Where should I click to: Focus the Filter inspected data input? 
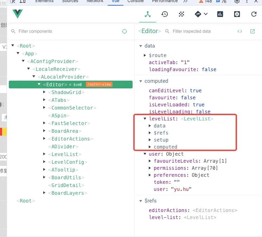point(203,31)
